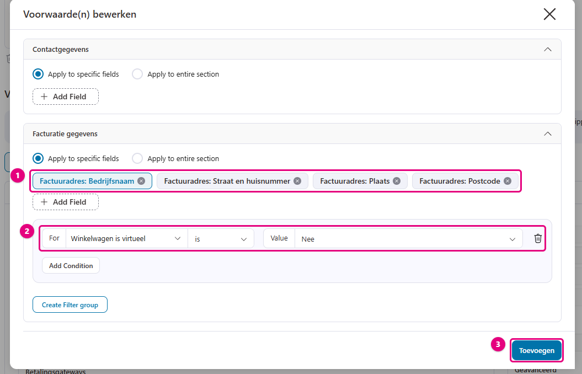Click the Facturatie gegevens section title
This screenshot has height=374, width=582.
click(65, 133)
